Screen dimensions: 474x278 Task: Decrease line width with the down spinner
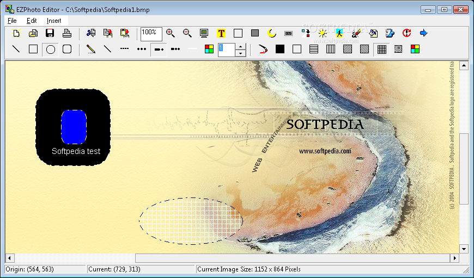pyautogui.click(x=240, y=53)
